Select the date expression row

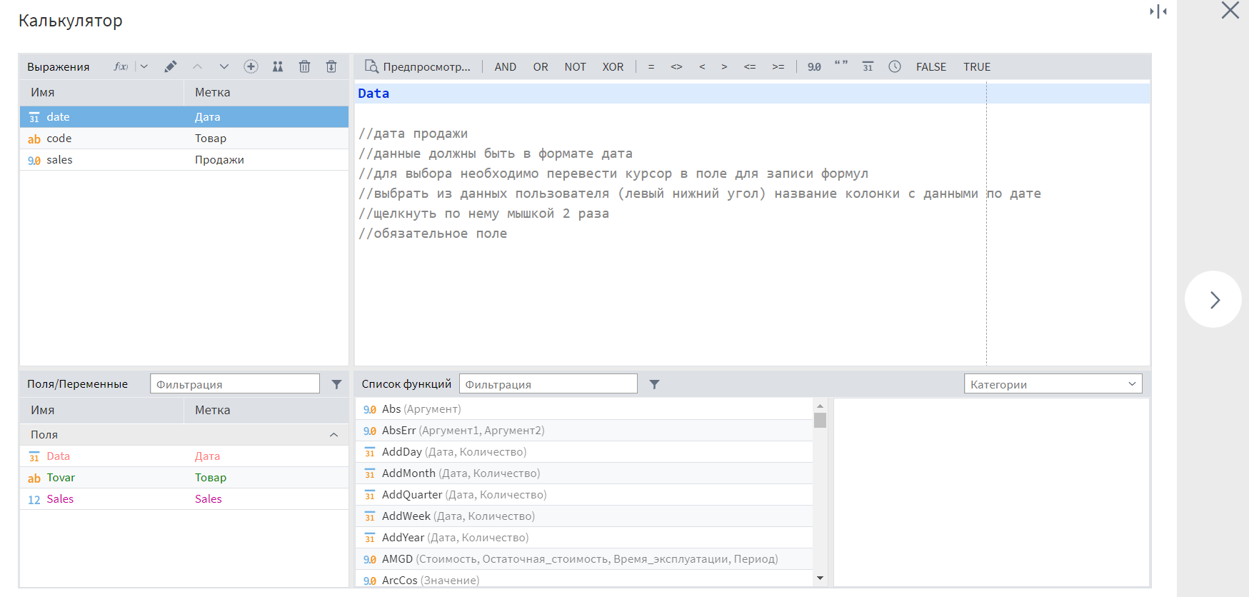point(184,116)
